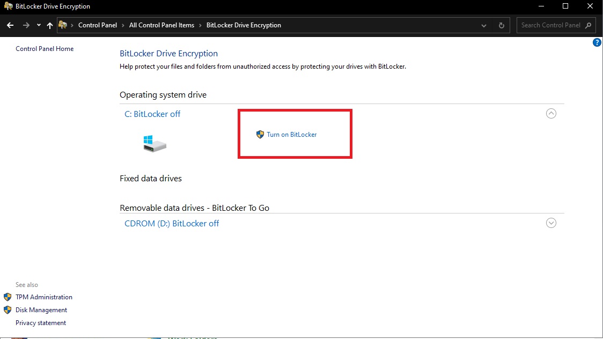Expand the CDROM (D:) drive chevron
603x339 pixels.
click(x=551, y=223)
